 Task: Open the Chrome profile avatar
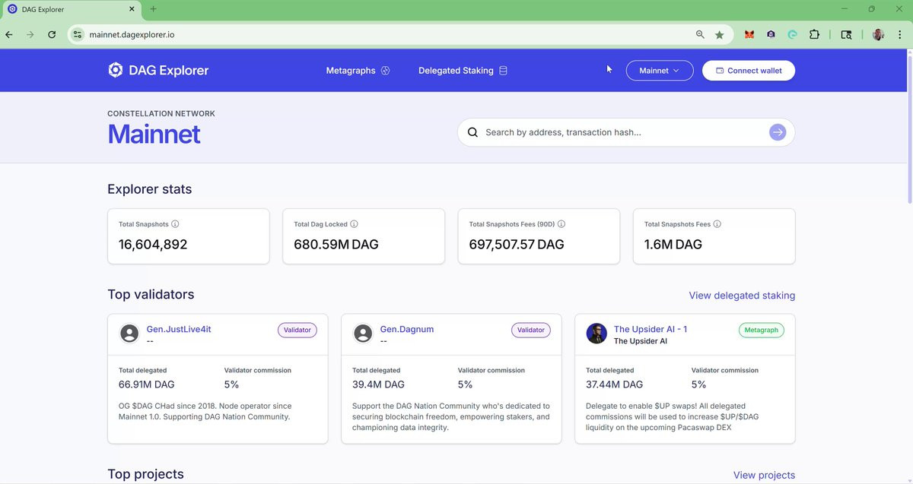[878, 35]
